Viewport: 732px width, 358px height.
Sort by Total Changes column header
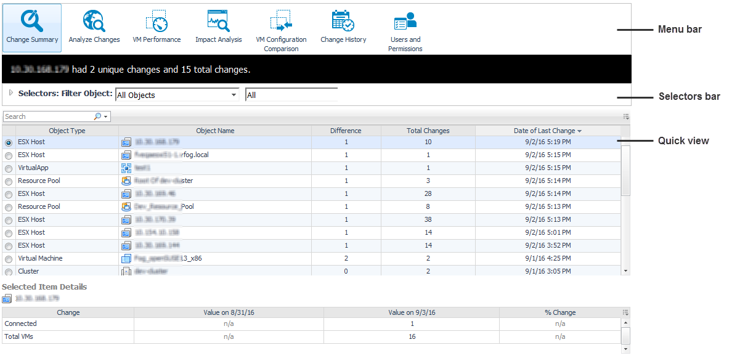(x=428, y=131)
